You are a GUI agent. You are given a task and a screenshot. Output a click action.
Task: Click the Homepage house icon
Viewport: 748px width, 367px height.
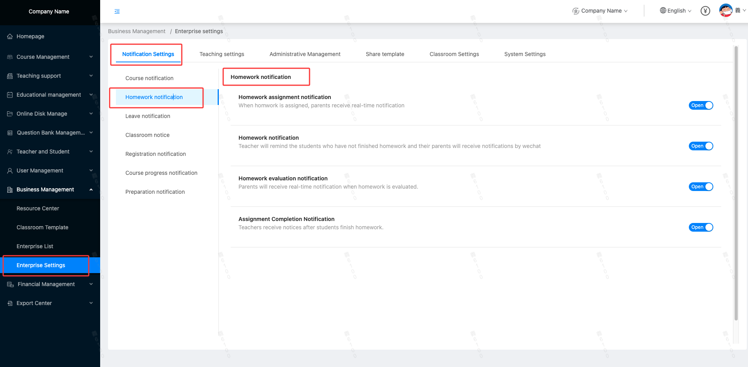pyautogui.click(x=10, y=37)
